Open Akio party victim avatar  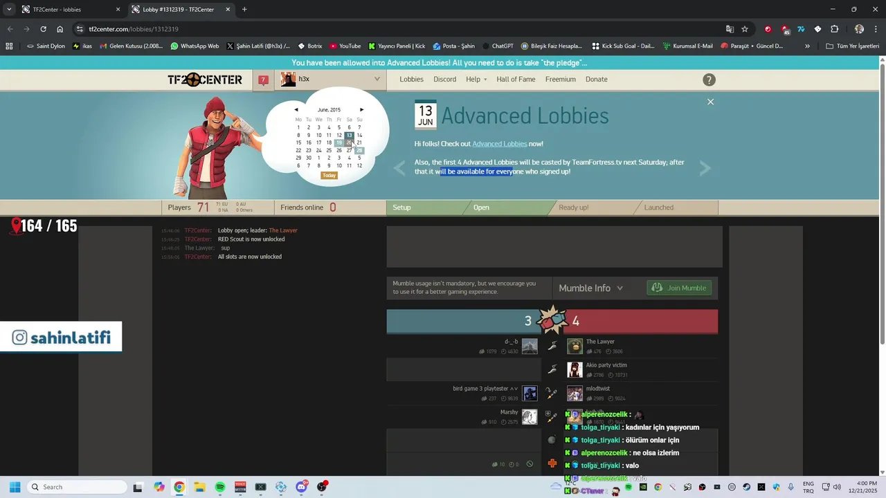[x=575, y=370]
